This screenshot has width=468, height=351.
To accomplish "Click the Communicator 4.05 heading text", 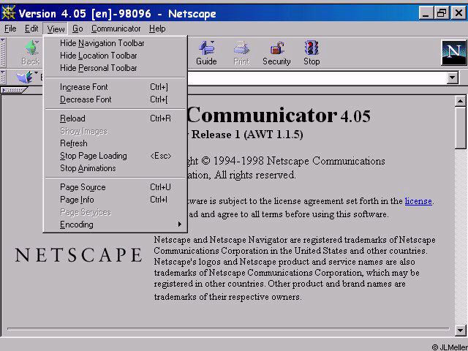I will point(279,116).
